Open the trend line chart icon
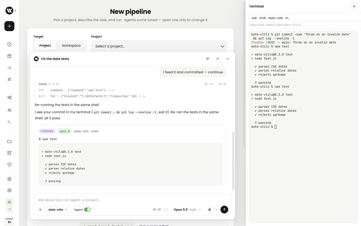Image resolution: width=361 pixels, height=226 pixels. click(x=9, y=79)
